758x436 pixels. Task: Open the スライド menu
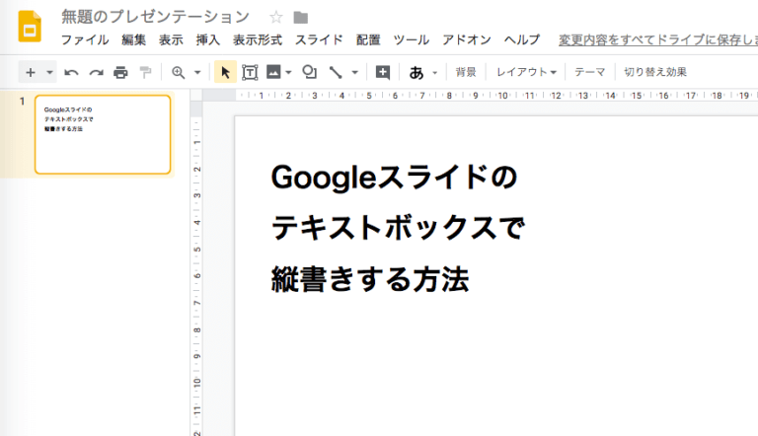pos(319,39)
